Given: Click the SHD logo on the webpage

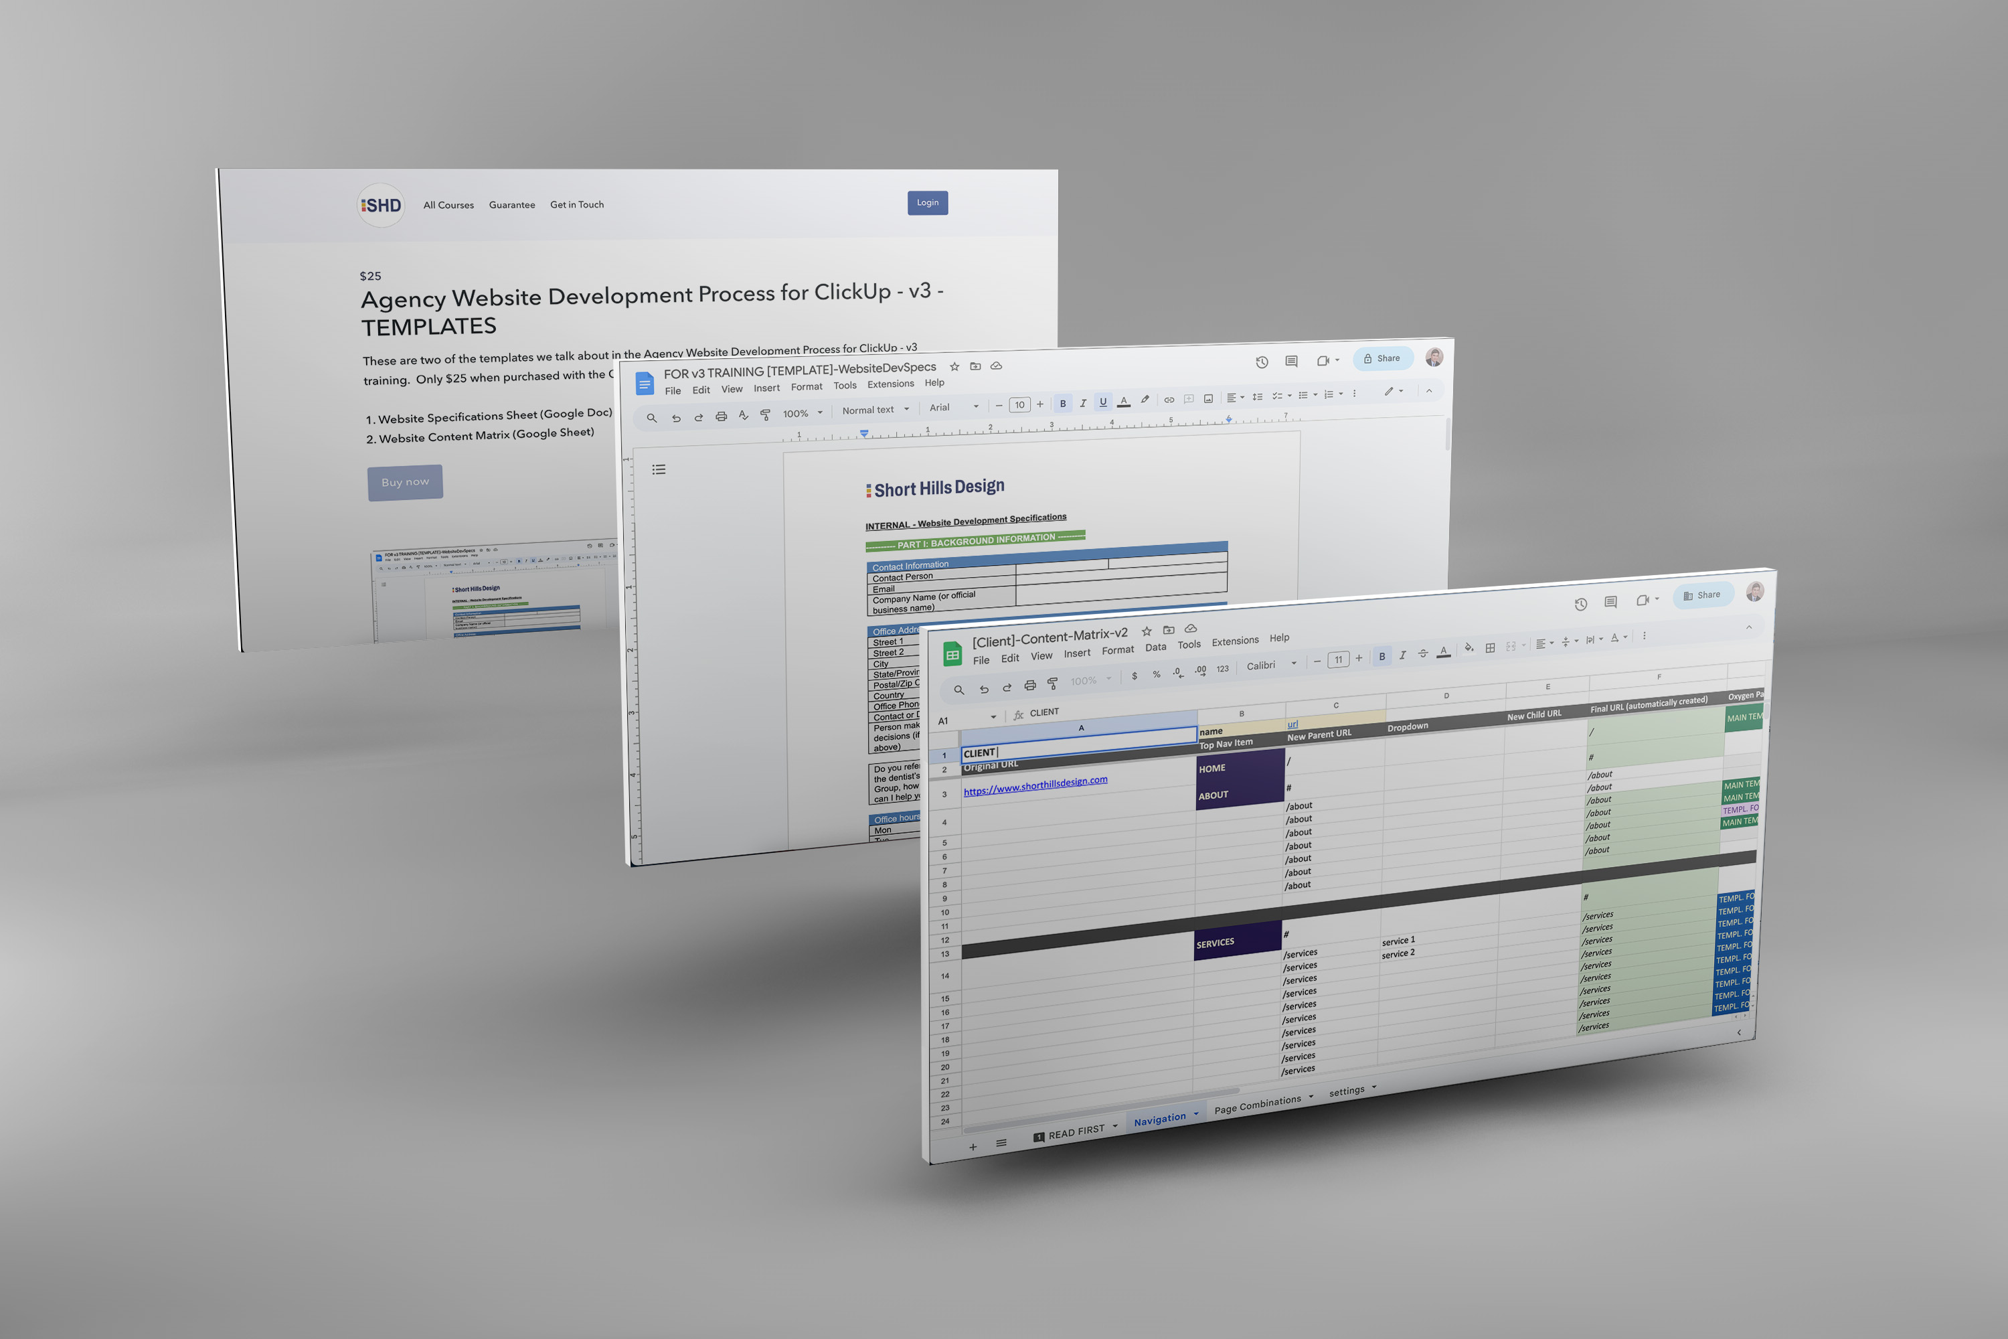Looking at the screenshot, I should click(380, 205).
